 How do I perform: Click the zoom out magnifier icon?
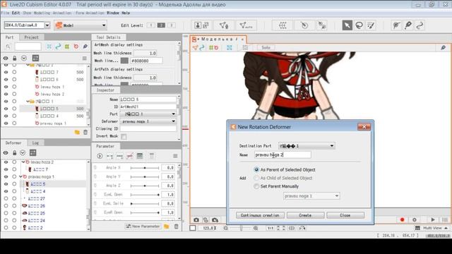point(226,228)
